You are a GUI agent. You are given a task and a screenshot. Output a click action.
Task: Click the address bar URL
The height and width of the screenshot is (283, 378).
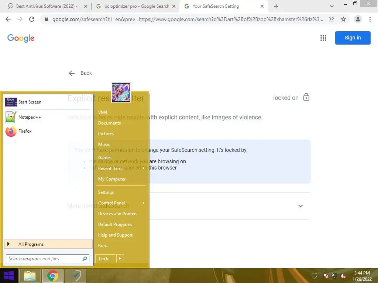click(188, 19)
